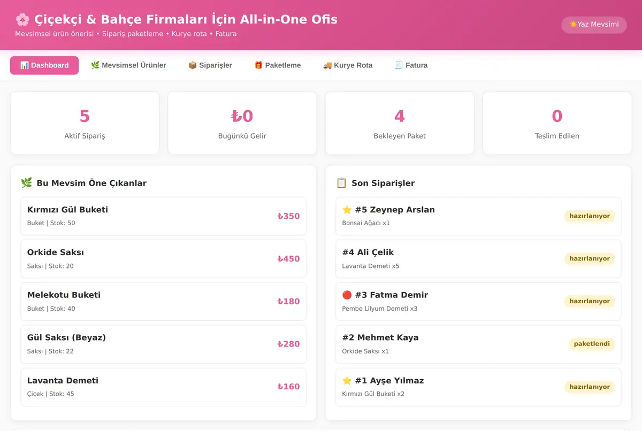
Task: Click hazırlanıyor badge on Fatma Demir order
Action: pos(590,302)
